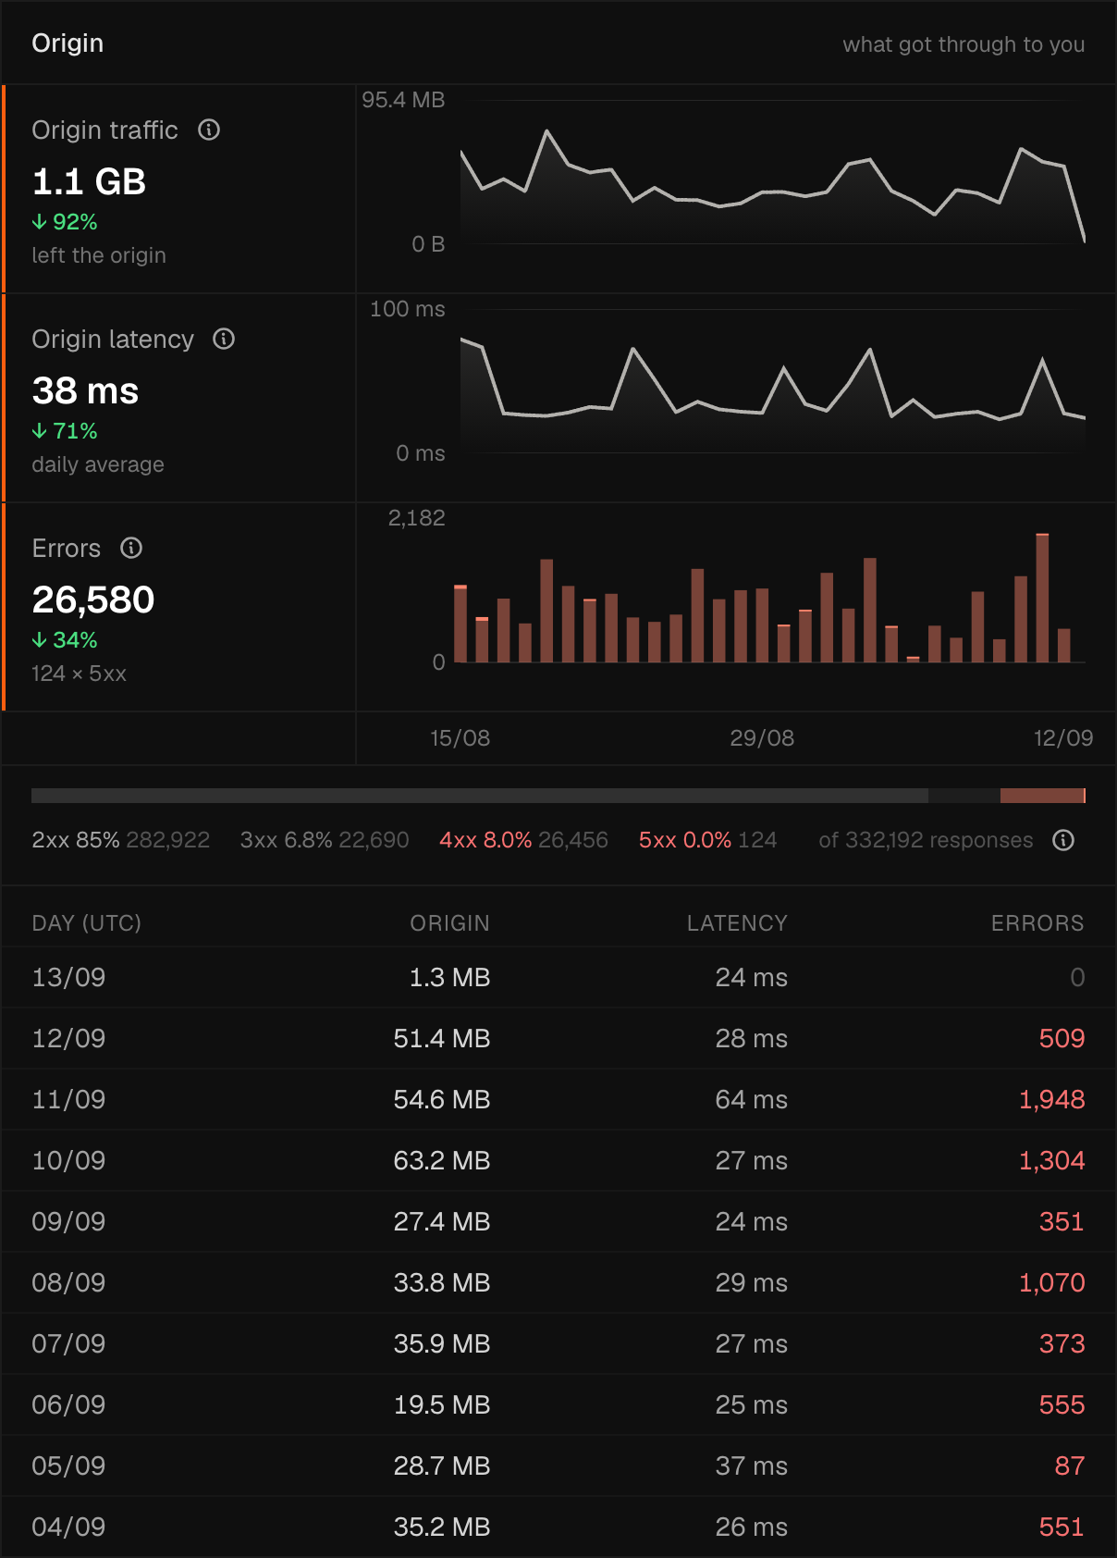Click the 33.8 MB origin value

tap(442, 1282)
